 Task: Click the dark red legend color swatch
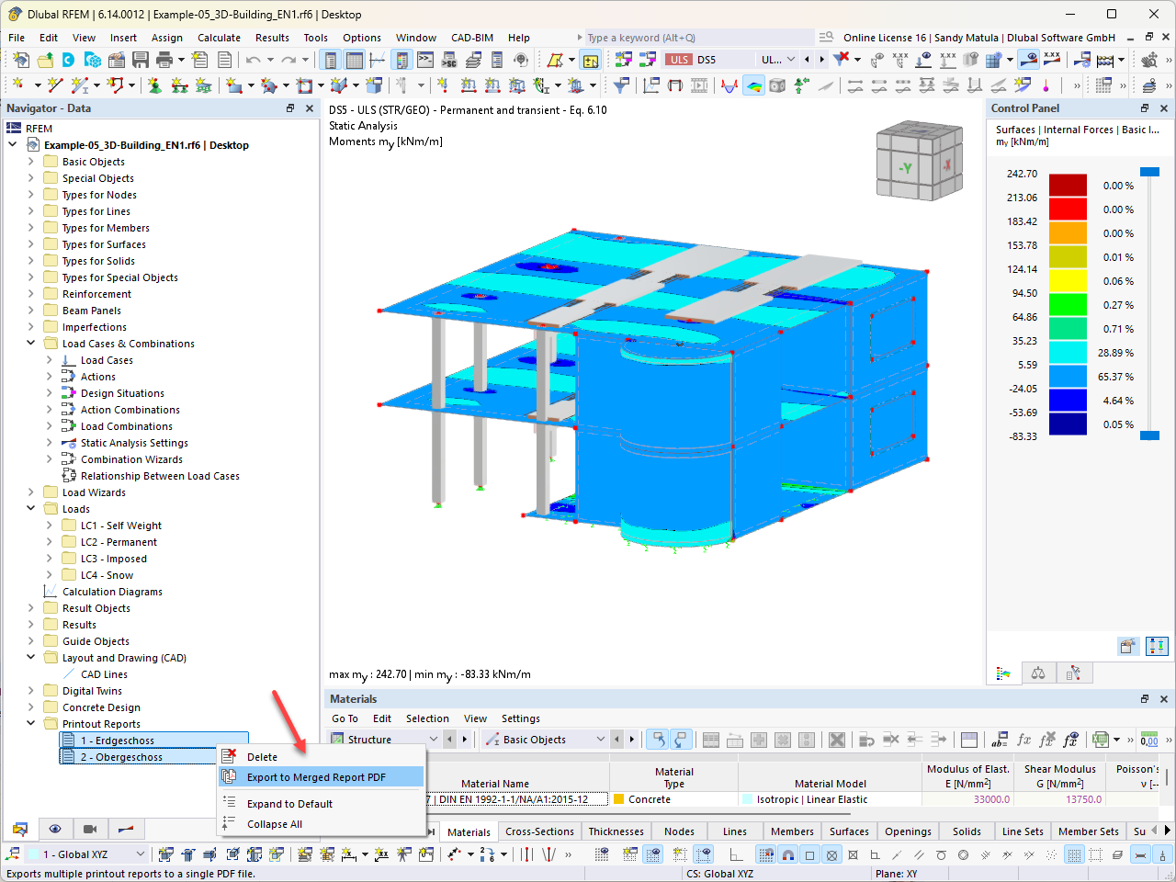(x=1068, y=185)
